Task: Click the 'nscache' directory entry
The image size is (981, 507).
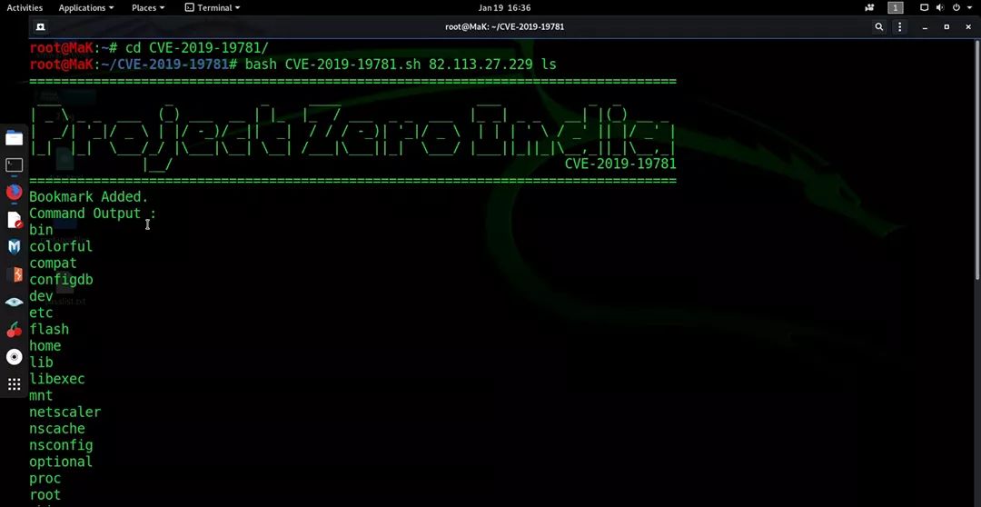Action: coord(57,429)
